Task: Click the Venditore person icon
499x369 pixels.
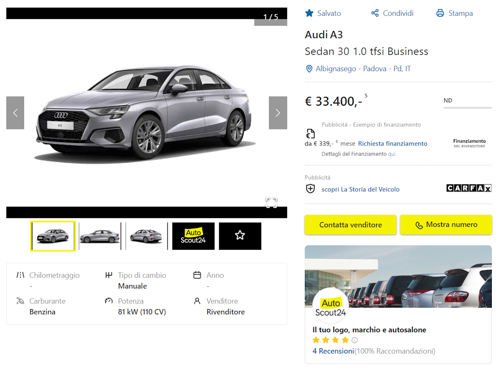Action: tap(197, 301)
